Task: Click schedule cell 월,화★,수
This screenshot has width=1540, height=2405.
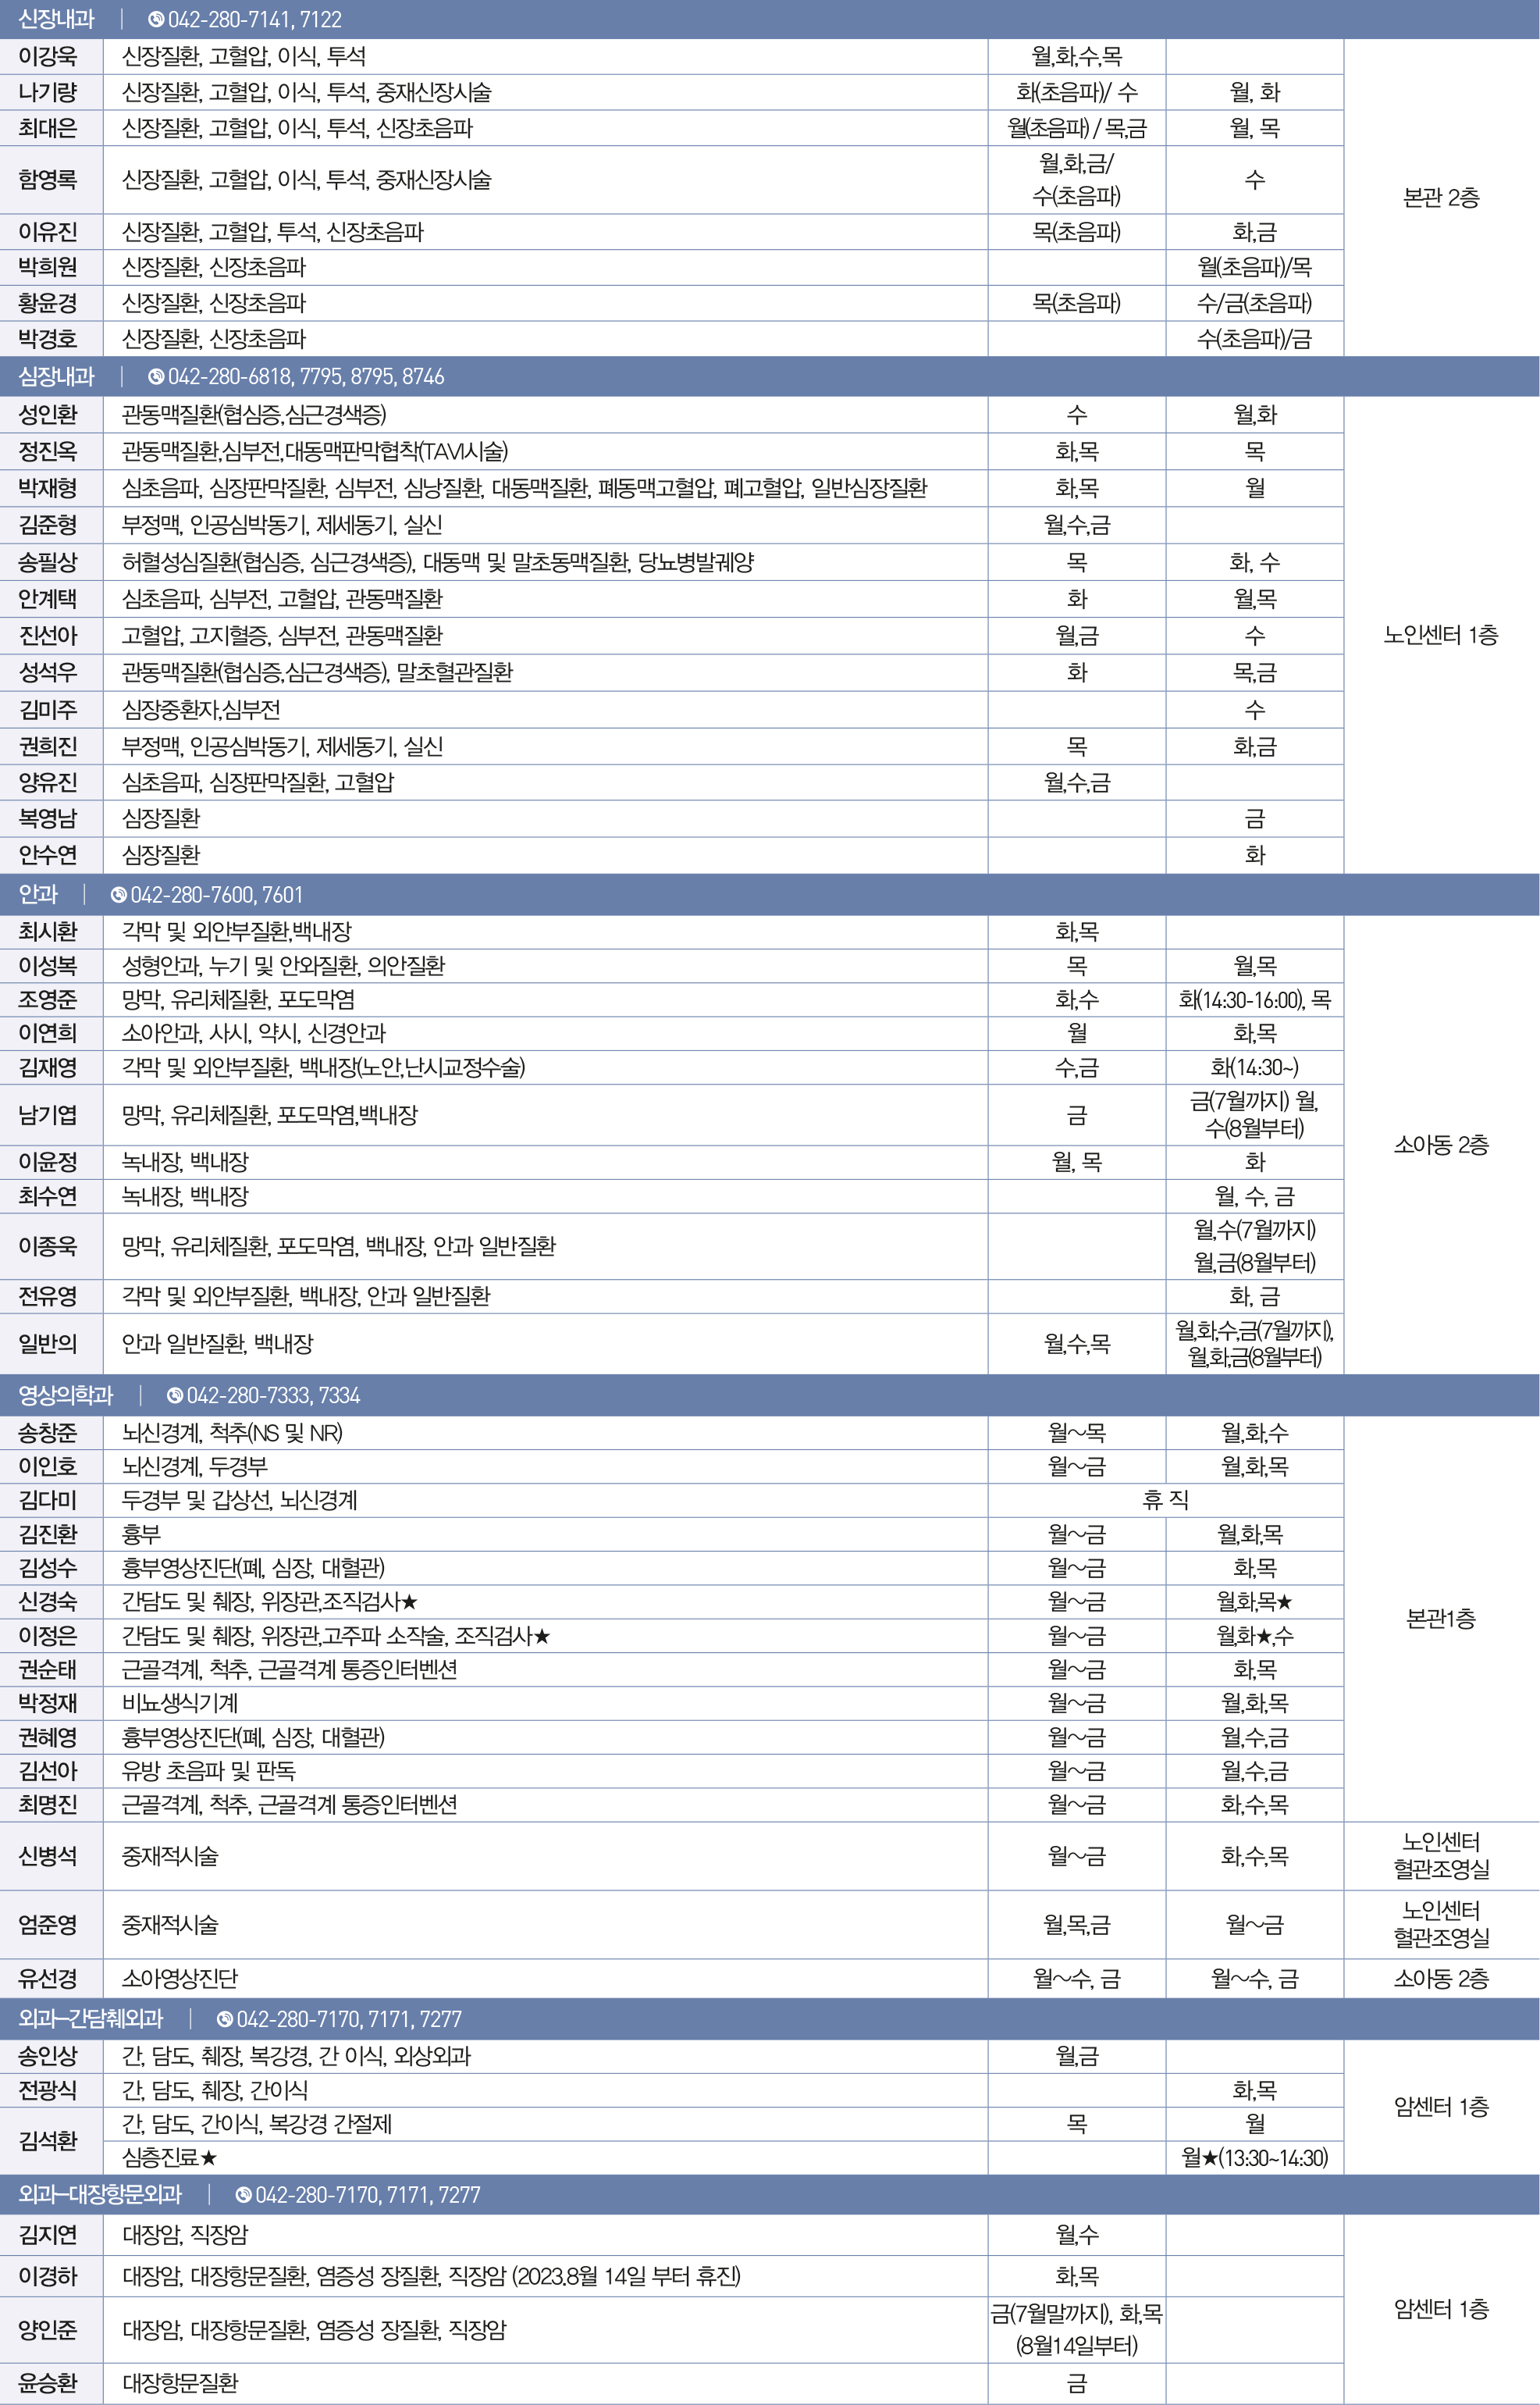Action: click(1254, 1636)
